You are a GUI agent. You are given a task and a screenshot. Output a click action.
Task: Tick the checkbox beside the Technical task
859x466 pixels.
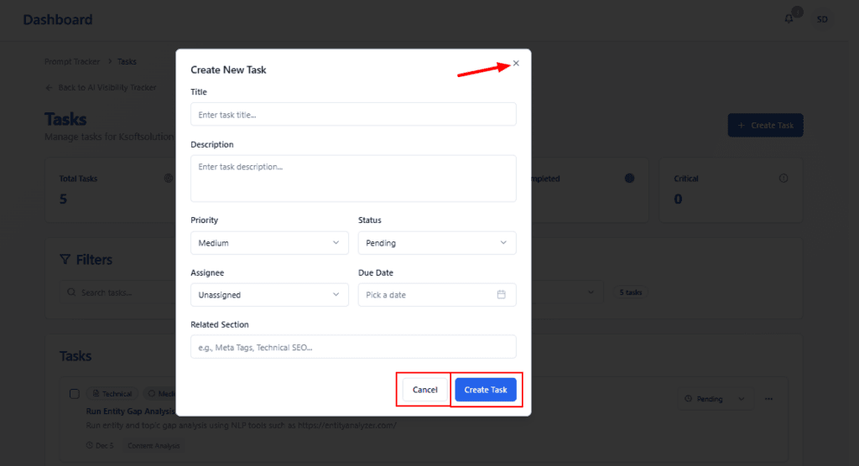pos(74,394)
